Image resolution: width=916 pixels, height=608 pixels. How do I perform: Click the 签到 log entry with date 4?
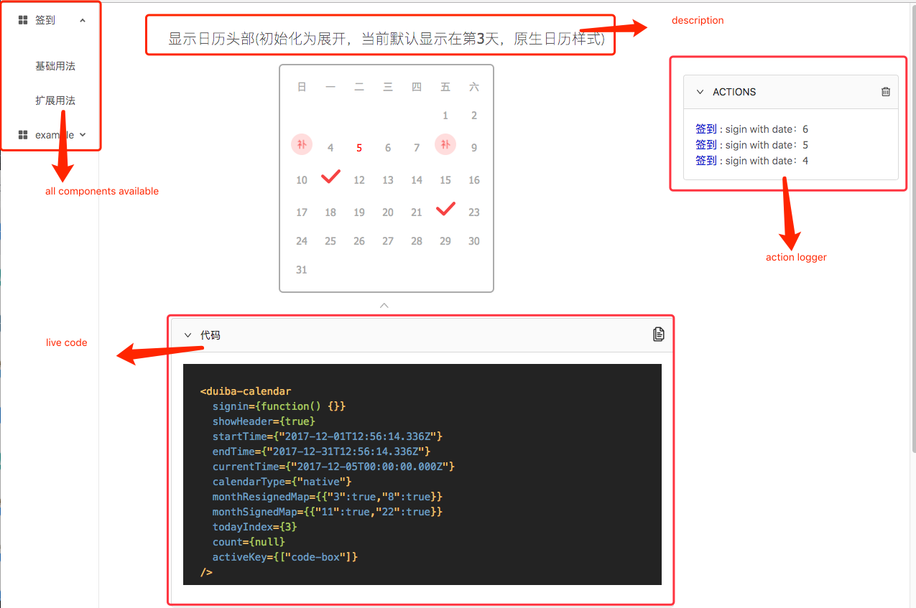pyautogui.click(x=751, y=161)
